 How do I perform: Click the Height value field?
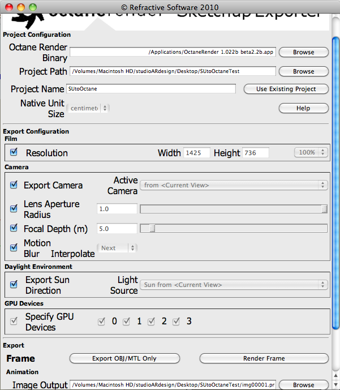coord(256,153)
